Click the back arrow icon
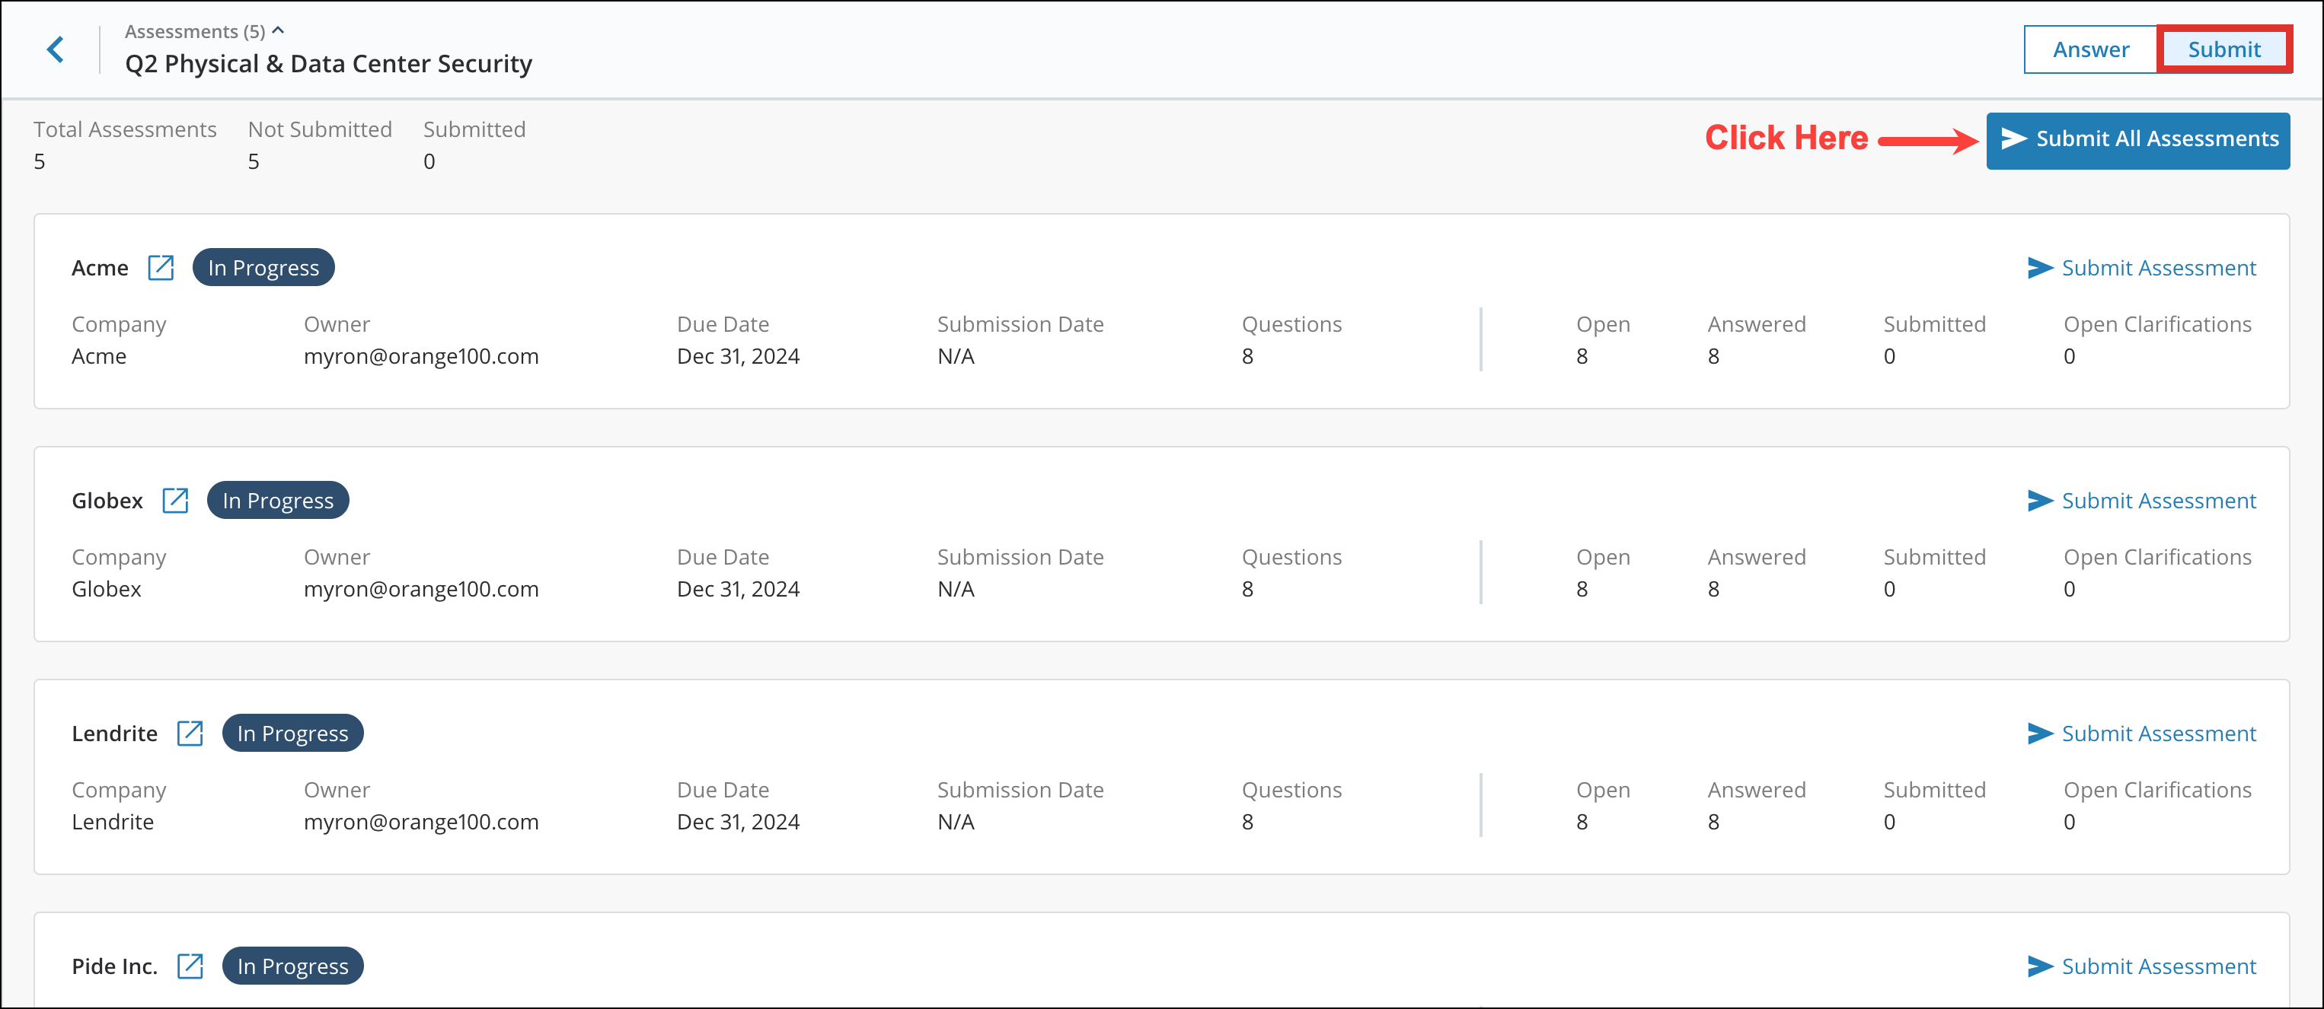Screen dimensions: 2324x1009 tap(56, 49)
